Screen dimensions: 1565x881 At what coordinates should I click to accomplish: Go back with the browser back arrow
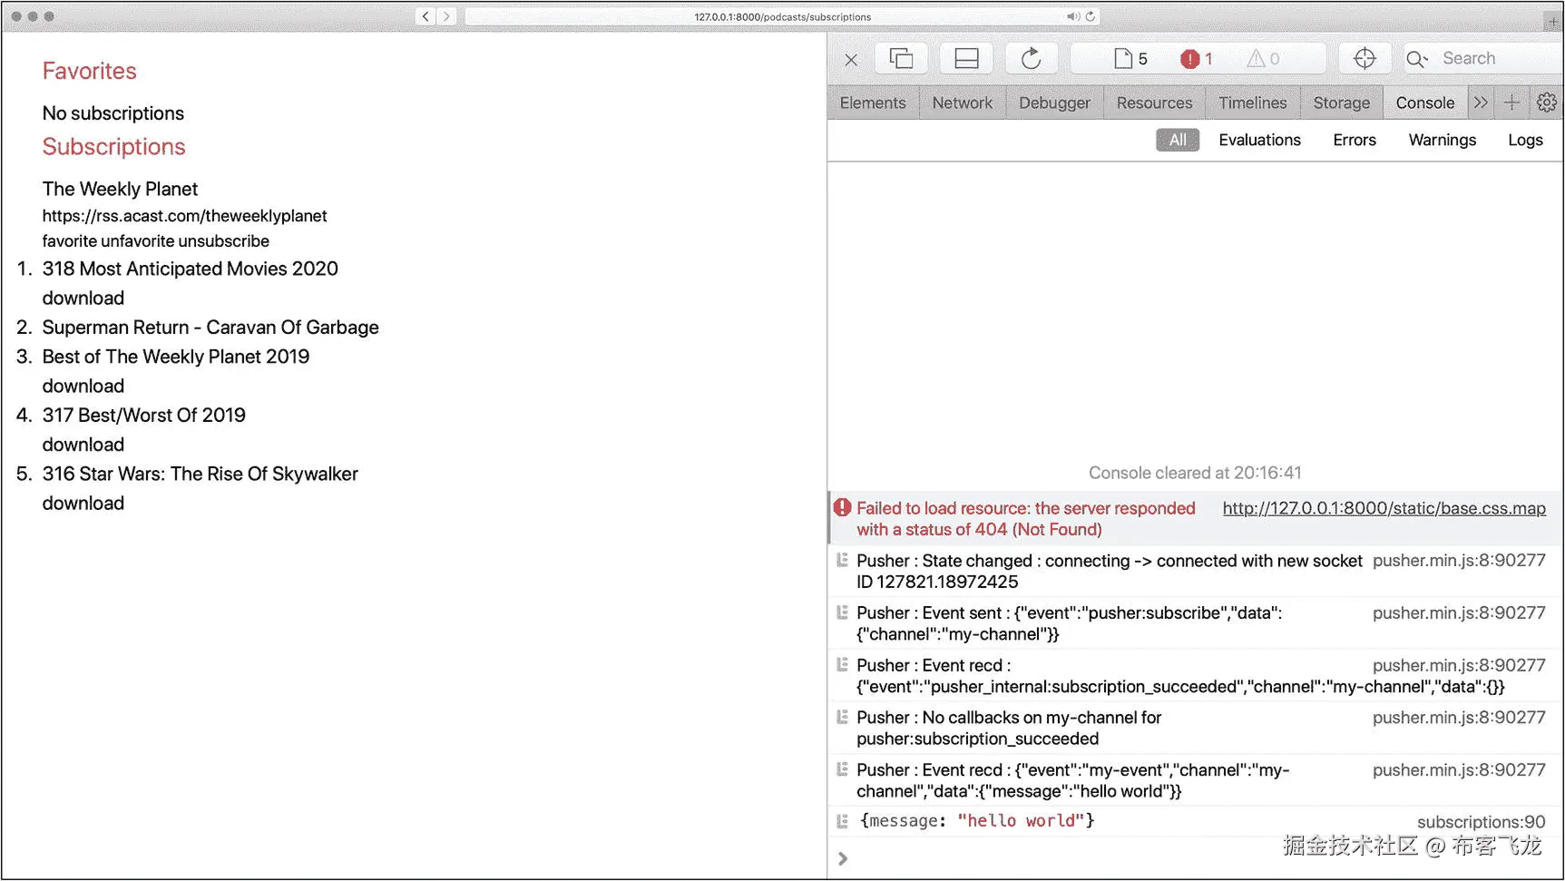point(425,16)
